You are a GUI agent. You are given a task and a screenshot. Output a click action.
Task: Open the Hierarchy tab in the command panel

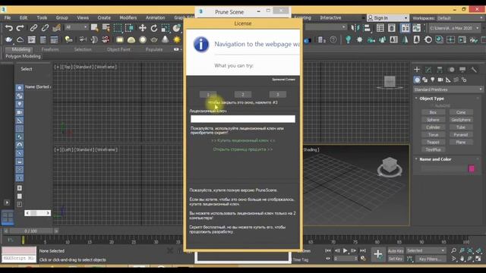coord(440,70)
